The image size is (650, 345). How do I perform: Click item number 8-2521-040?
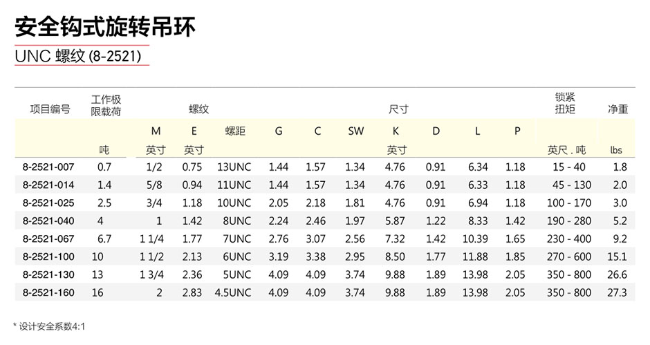pyautogui.click(x=48, y=221)
